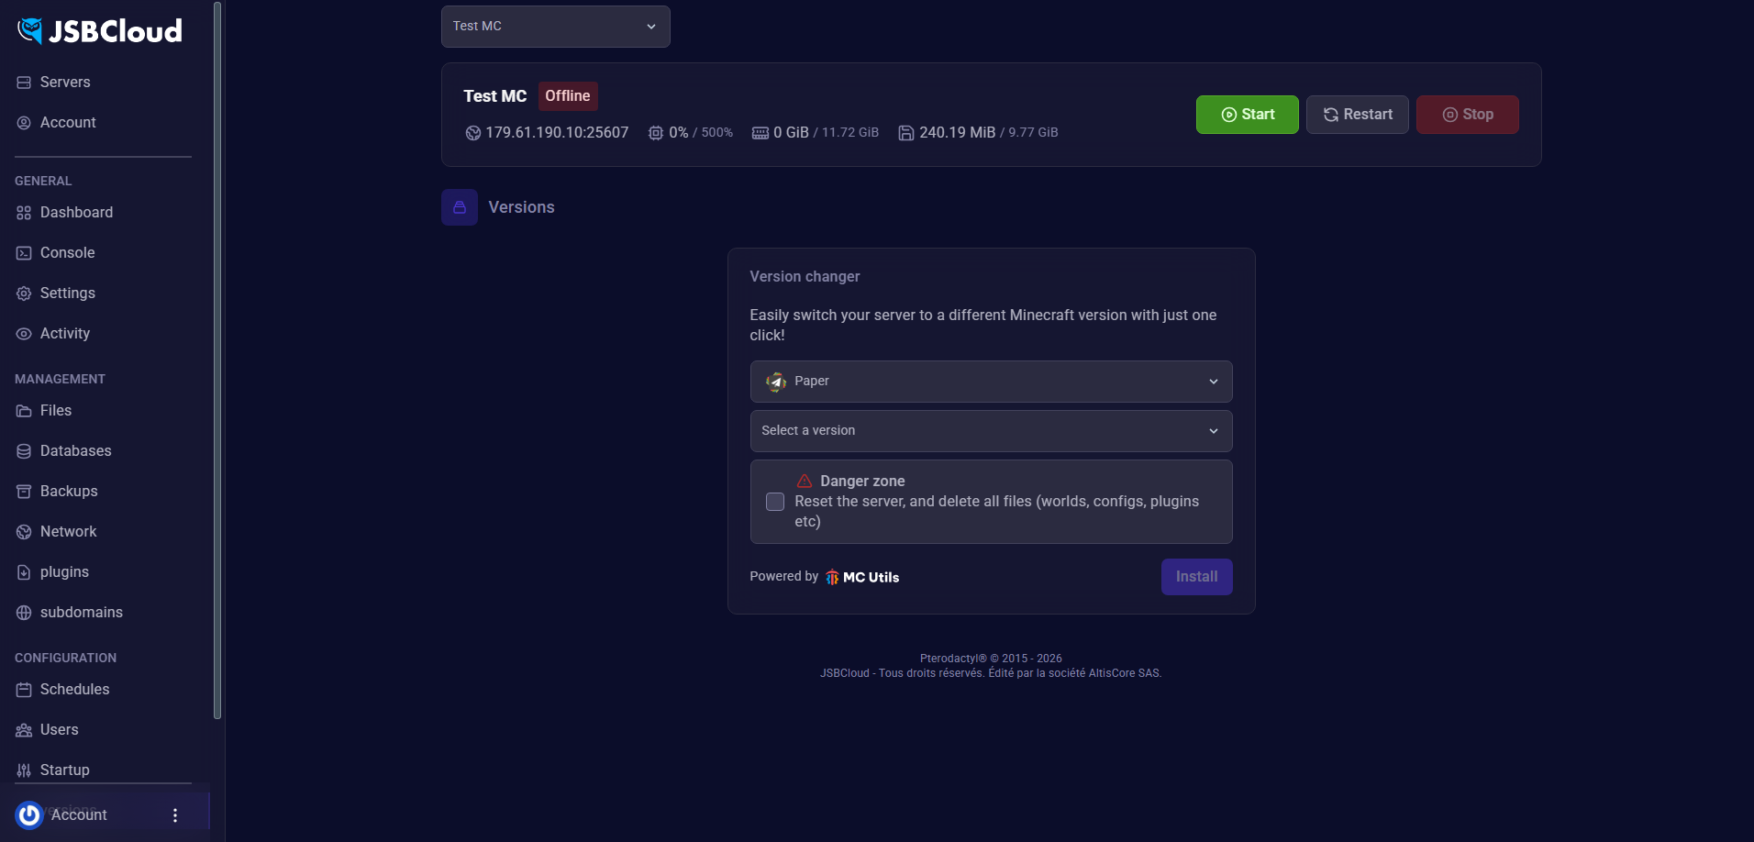Open the Select a version dropdown
Viewport: 1754px width, 842px height.
coord(991,431)
